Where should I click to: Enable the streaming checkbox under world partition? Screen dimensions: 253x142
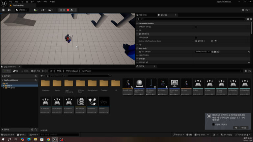click(x=196, y=37)
